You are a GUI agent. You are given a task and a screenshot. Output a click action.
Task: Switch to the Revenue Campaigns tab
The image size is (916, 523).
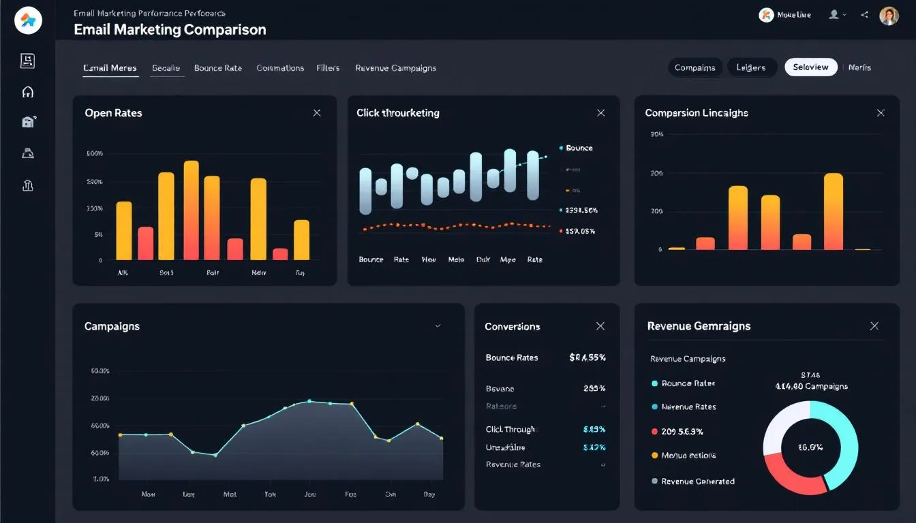point(396,67)
